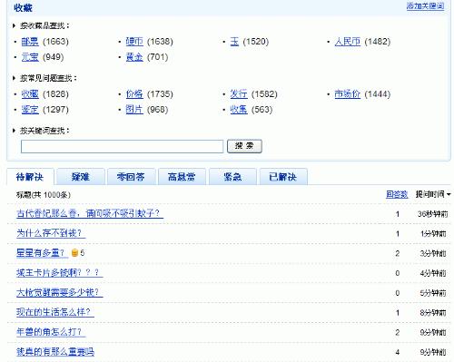454x362 pixels.
Task: Click the count (1663) next to 邮票
Action: click(x=55, y=42)
